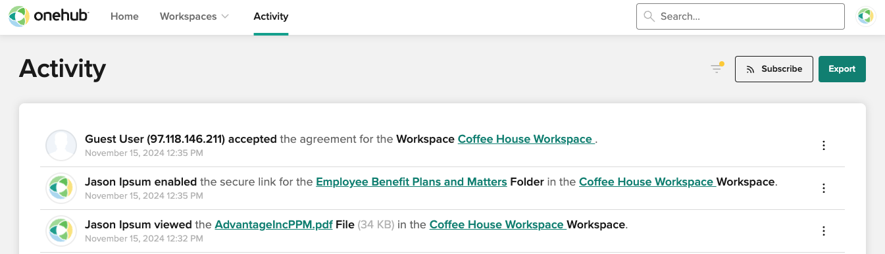Open options menu for Guest User activity
The height and width of the screenshot is (254, 885).
(x=824, y=145)
